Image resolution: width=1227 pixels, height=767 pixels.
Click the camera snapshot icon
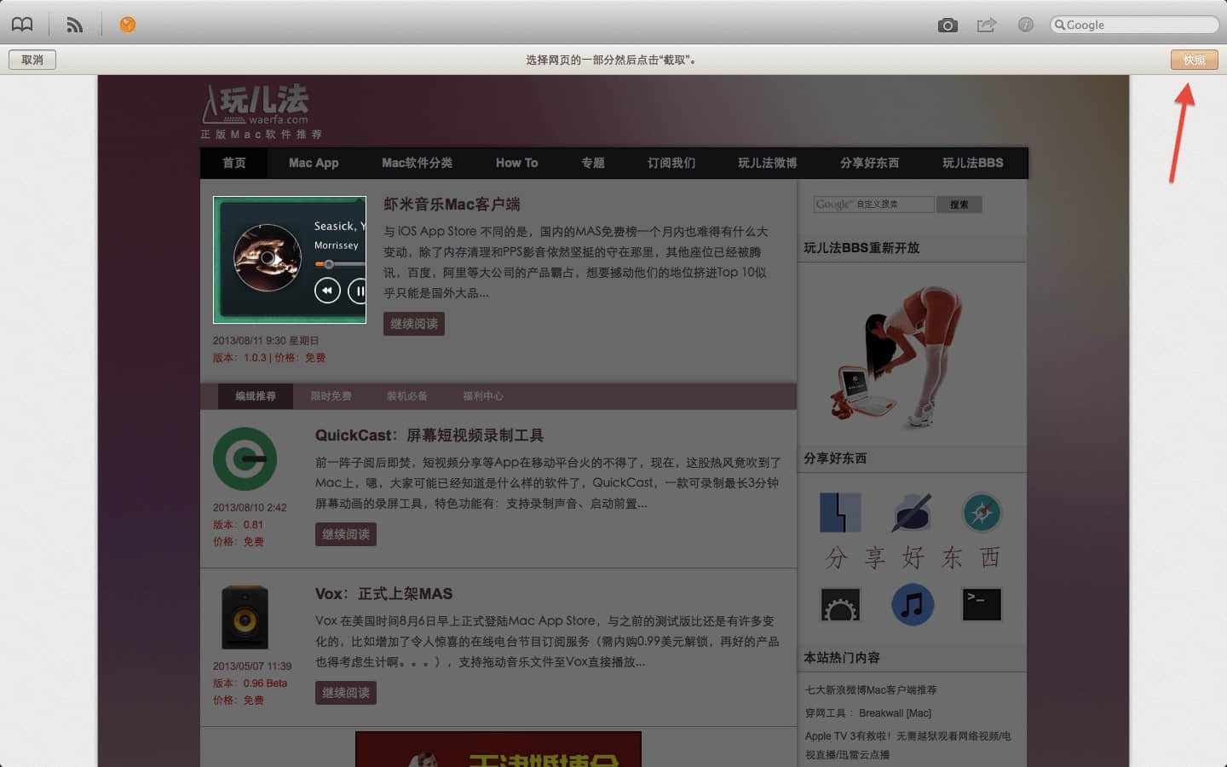(948, 26)
